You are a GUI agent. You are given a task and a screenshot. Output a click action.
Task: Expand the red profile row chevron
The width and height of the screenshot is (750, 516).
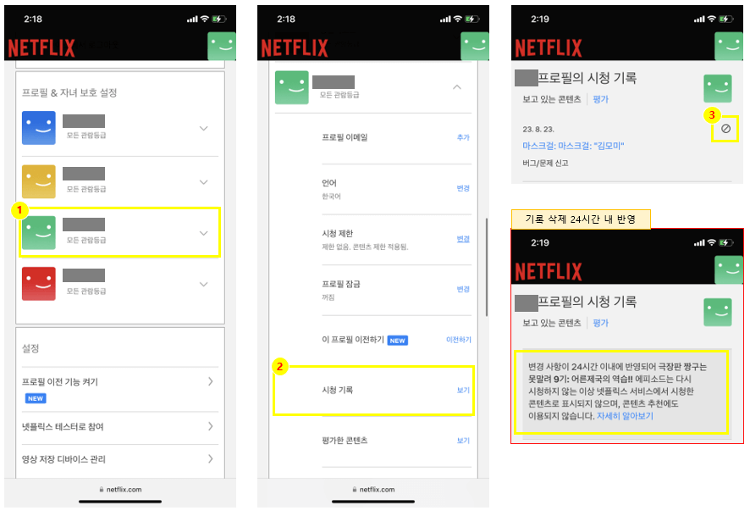click(204, 285)
